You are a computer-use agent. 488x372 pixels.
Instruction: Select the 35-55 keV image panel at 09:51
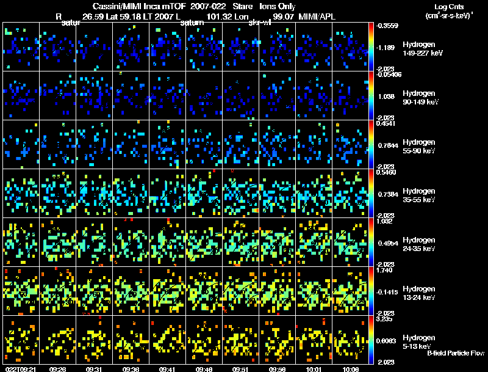[x=240, y=193]
